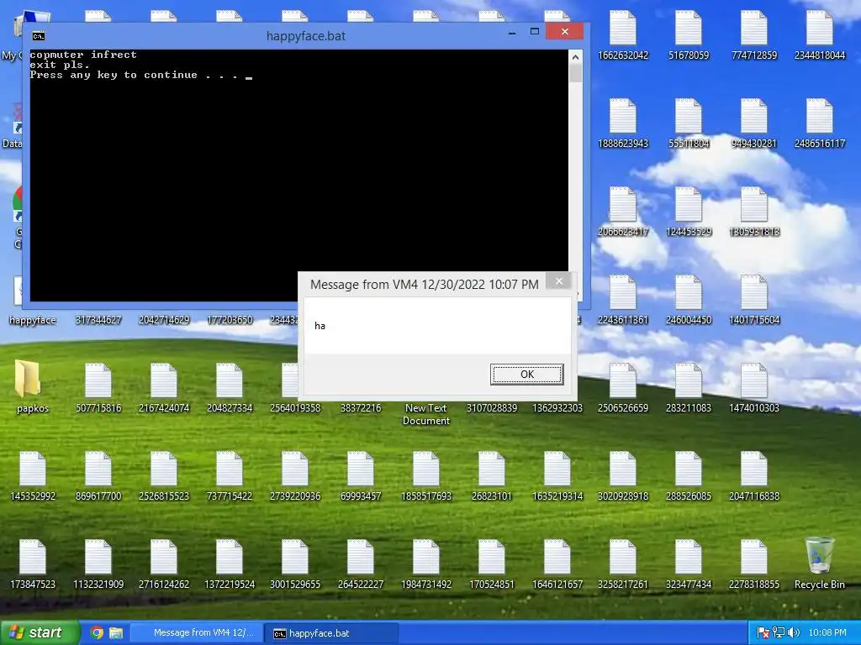861x645 pixels.
Task: Maximize the happyface.bat window
Action: [534, 32]
